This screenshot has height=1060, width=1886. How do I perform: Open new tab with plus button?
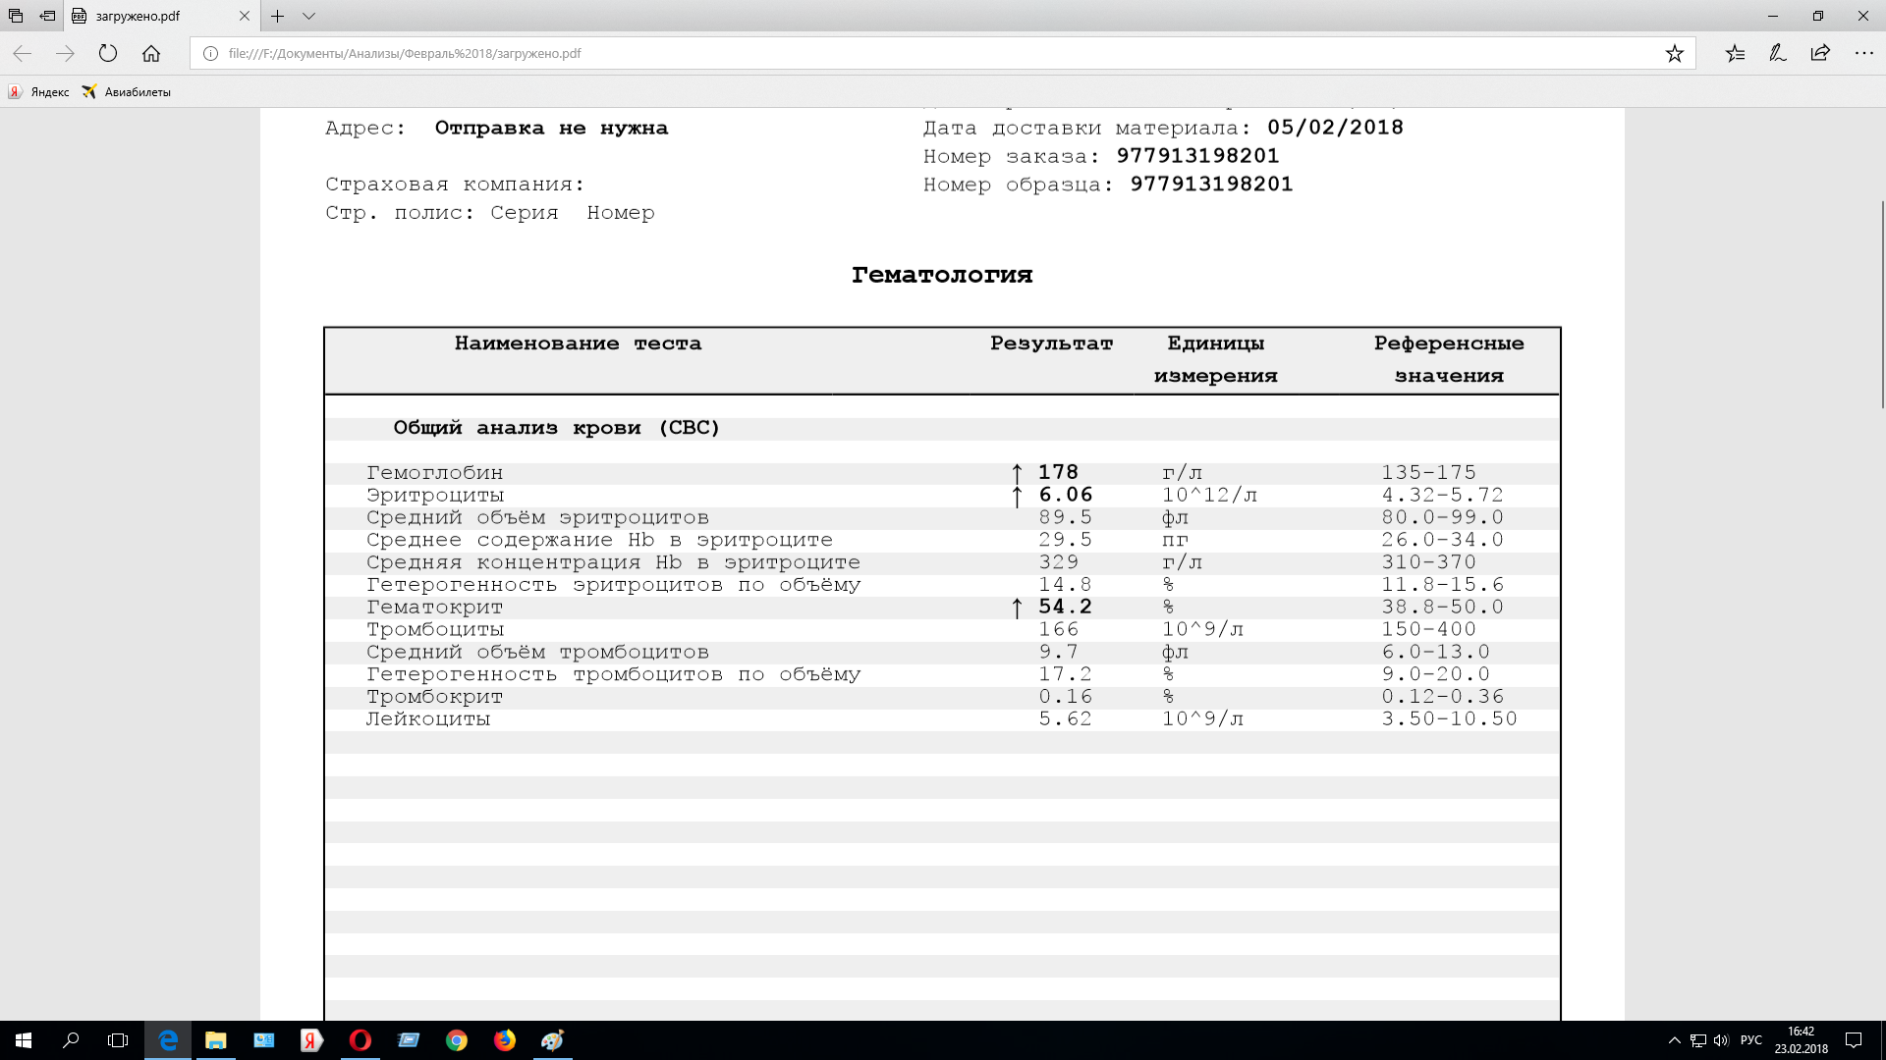coord(278,16)
